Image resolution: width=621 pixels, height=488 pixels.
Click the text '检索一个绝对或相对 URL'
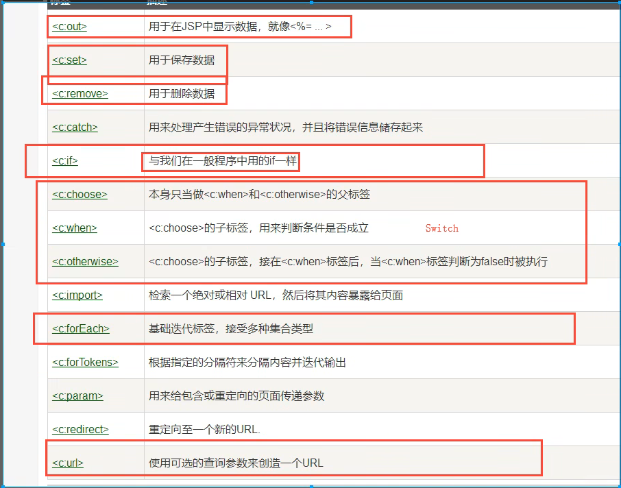[x=210, y=295]
